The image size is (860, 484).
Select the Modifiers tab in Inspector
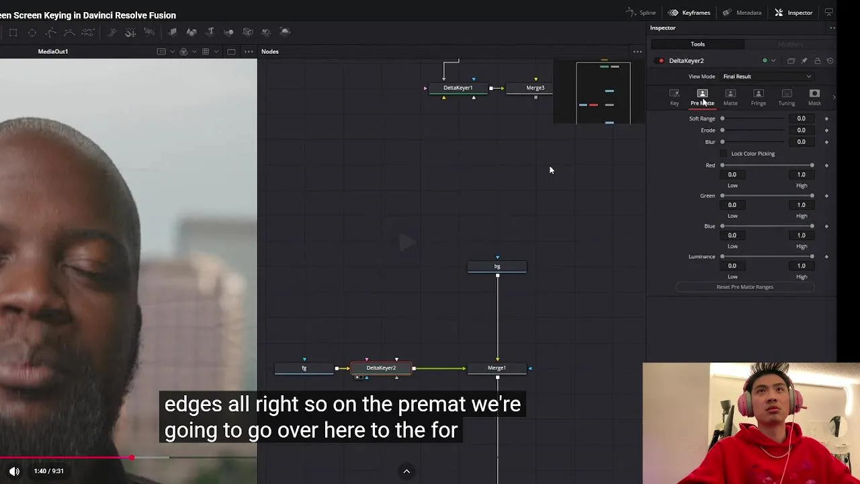click(x=790, y=44)
